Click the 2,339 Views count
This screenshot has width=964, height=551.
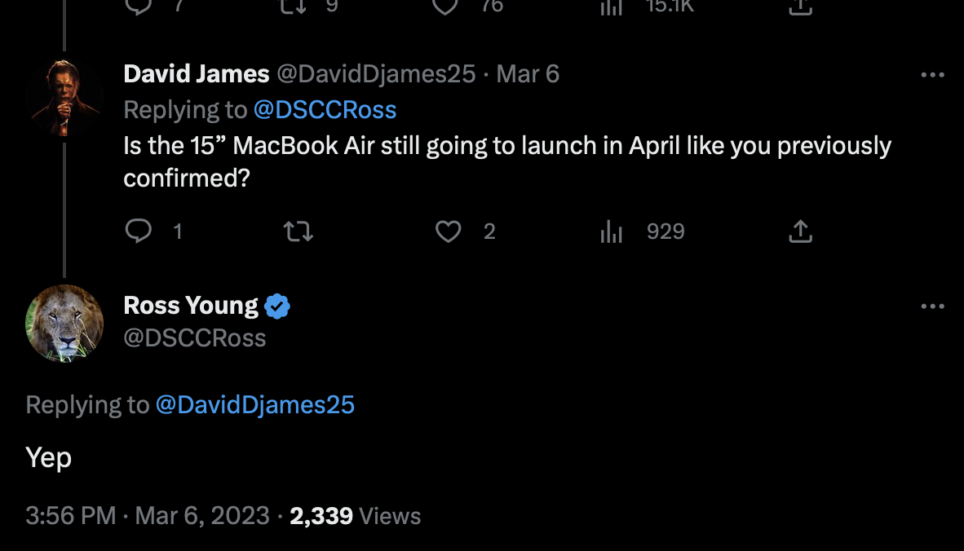click(x=355, y=516)
